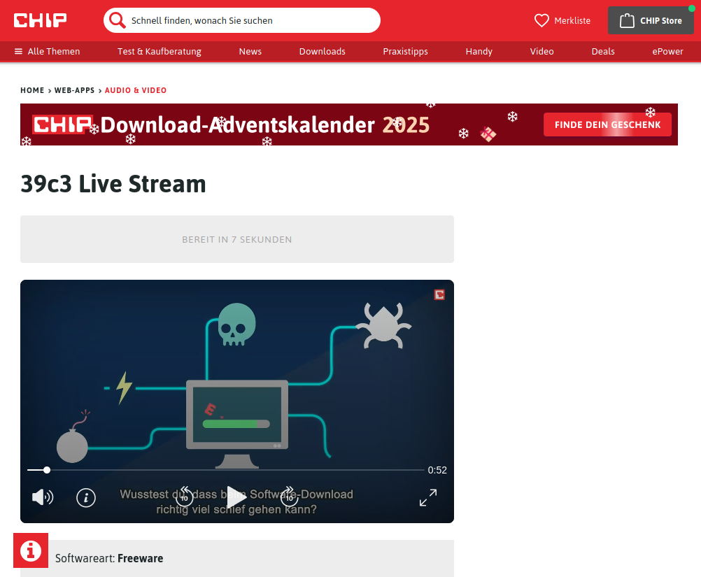Skip forward video 10 seconds
701x577 pixels.
coord(289,497)
